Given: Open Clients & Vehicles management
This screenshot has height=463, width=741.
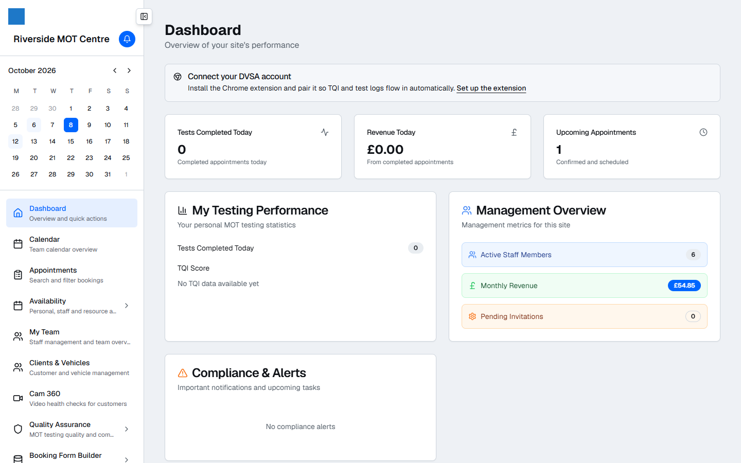Looking at the screenshot, I should coord(72,367).
